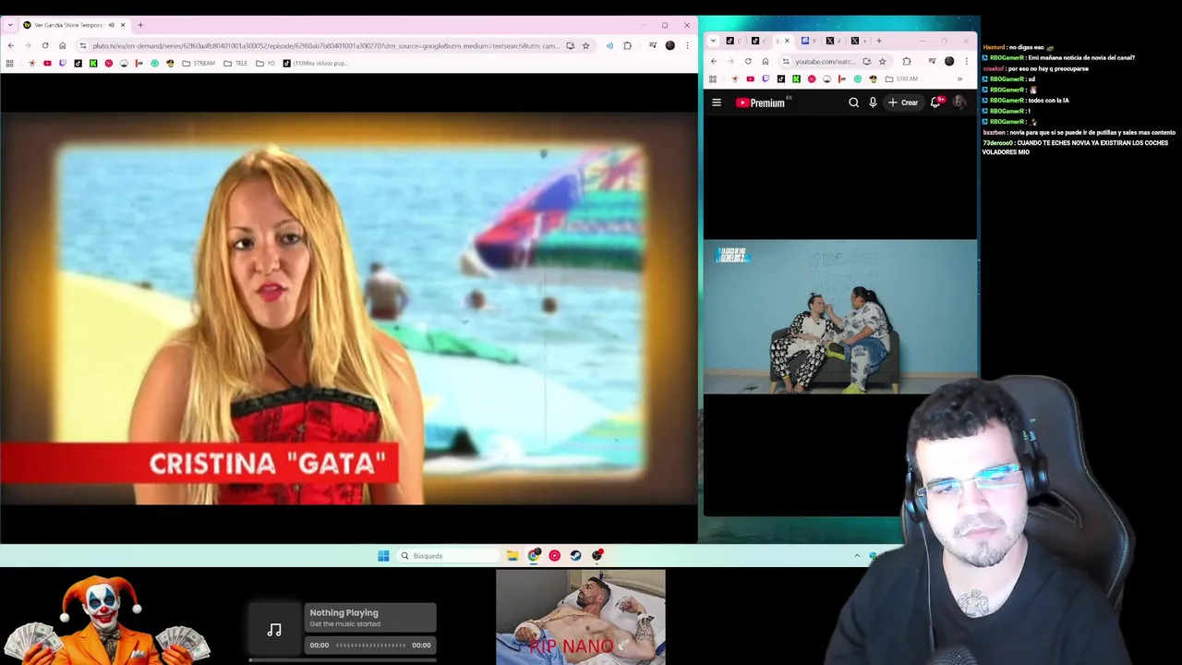Image resolution: width=1182 pixels, height=665 pixels.
Task: Open Windows Start menu
Action: click(383, 555)
